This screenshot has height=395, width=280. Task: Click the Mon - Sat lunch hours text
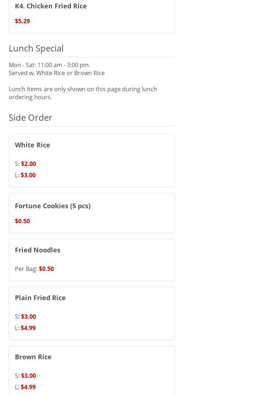pos(49,65)
